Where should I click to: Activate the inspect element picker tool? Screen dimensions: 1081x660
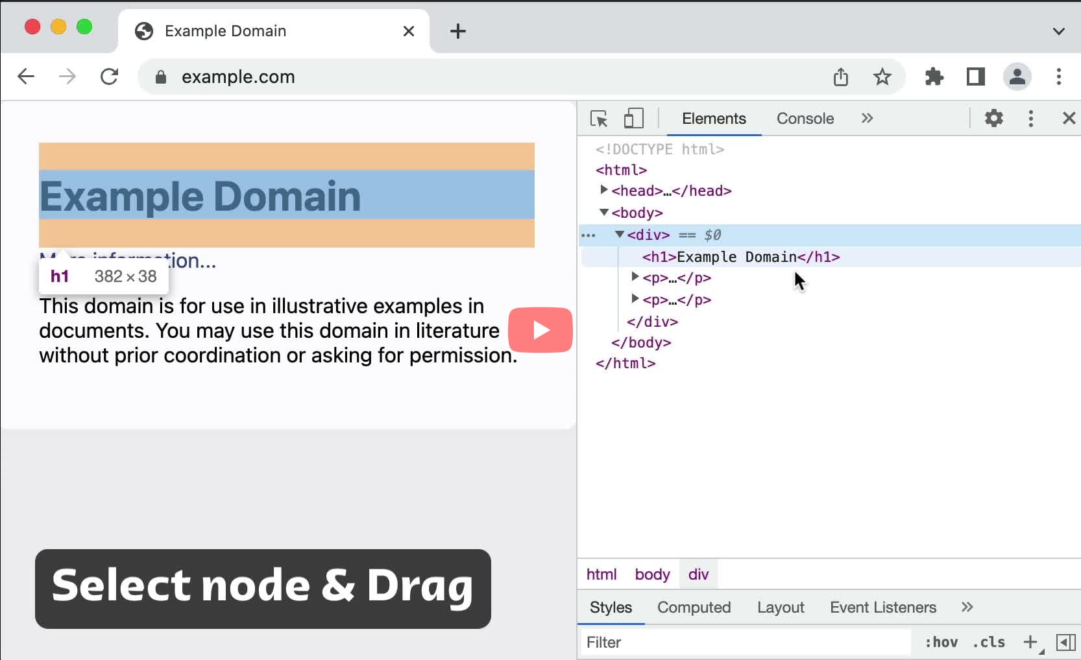[599, 119]
